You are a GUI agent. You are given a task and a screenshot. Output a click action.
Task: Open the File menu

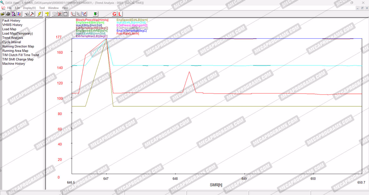click(9, 8)
